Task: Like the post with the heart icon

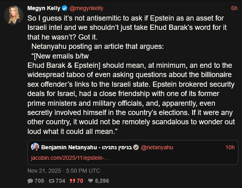Action: coord(91,181)
